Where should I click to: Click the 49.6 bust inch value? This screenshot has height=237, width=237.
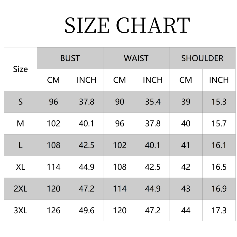click(87, 210)
